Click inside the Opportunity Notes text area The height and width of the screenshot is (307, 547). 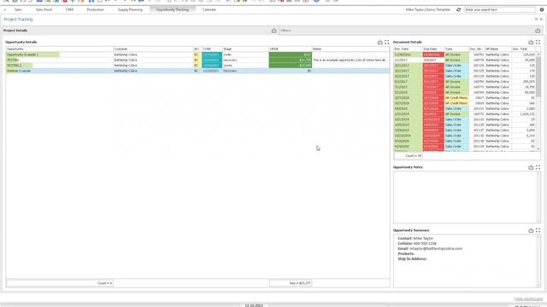point(466,197)
